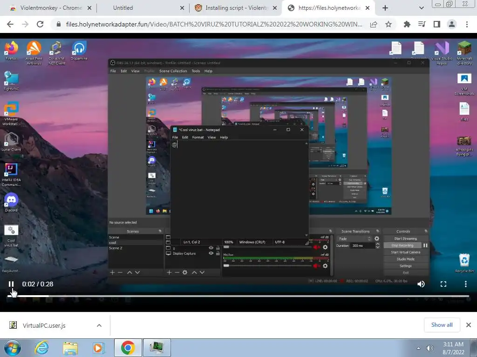
Task: Open the Chrome side panel
Action: pos(437,24)
